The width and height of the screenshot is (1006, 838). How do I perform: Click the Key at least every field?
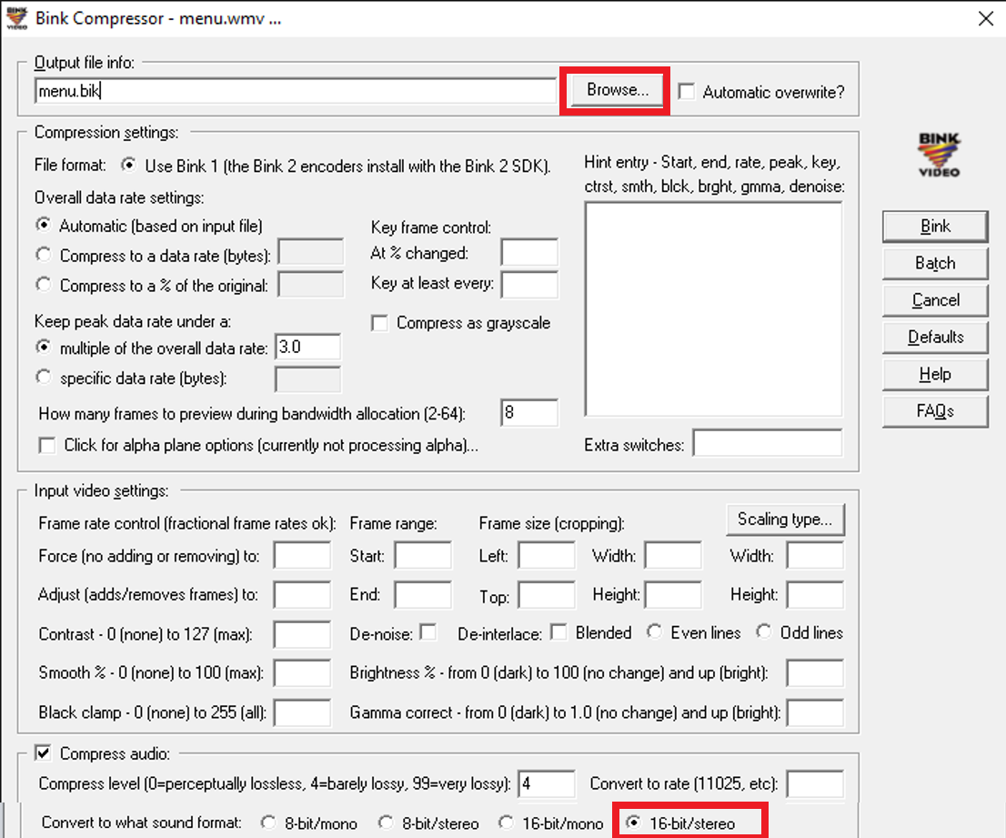coord(529,284)
